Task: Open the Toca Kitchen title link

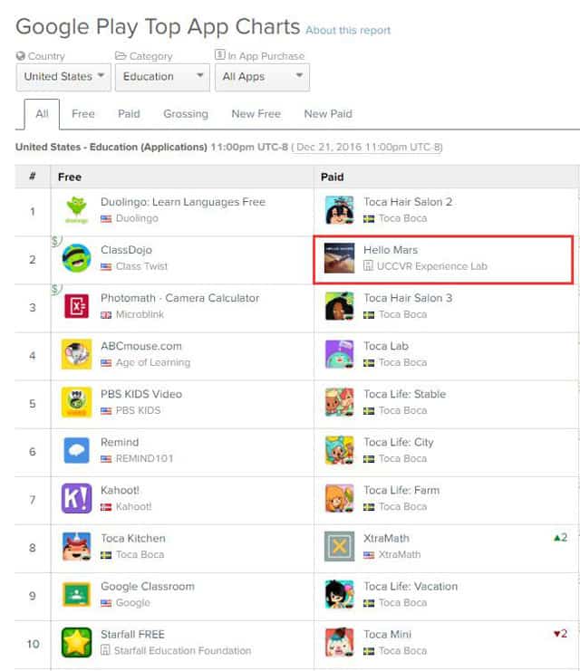Action: 133,539
